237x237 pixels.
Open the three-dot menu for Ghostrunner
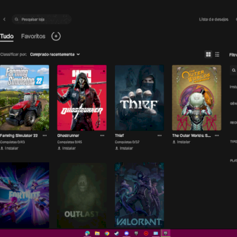point(102,136)
